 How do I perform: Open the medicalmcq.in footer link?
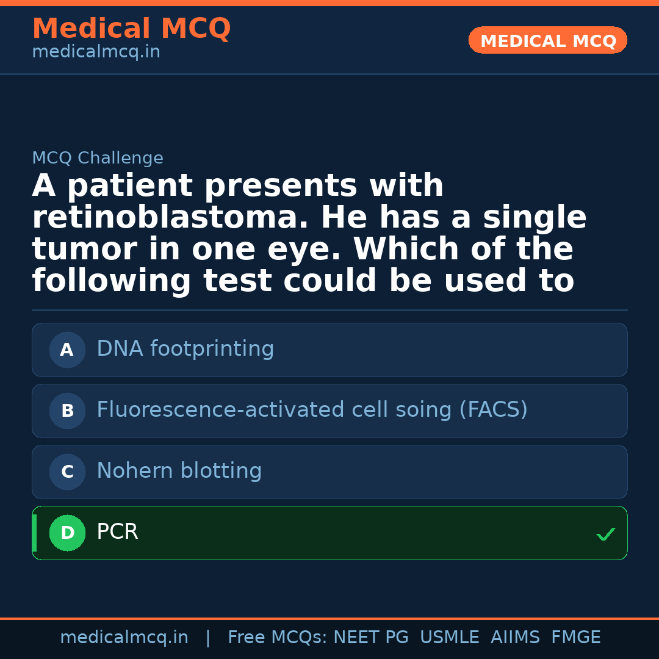pyautogui.click(x=124, y=638)
